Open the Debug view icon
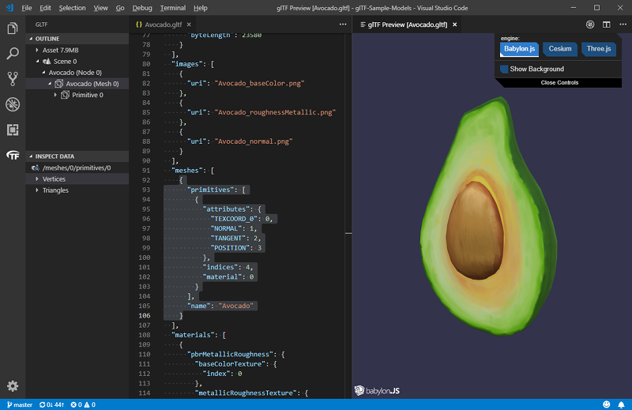The height and width of the screenshot is (410, 632). pyautogui.click(x=13, y=104)
